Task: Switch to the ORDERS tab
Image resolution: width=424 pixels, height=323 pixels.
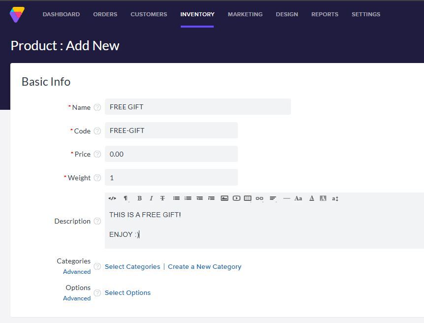Action: pos(105,14)
